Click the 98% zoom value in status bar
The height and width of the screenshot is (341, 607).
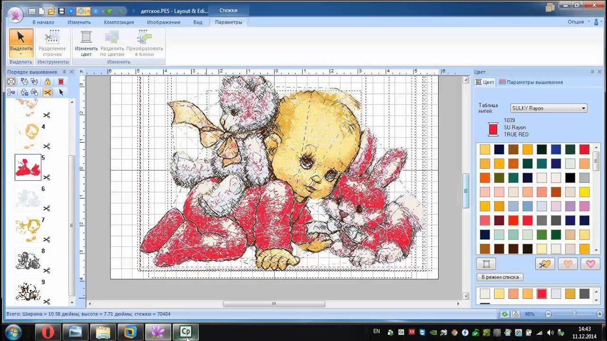click(x=530, y=314)
